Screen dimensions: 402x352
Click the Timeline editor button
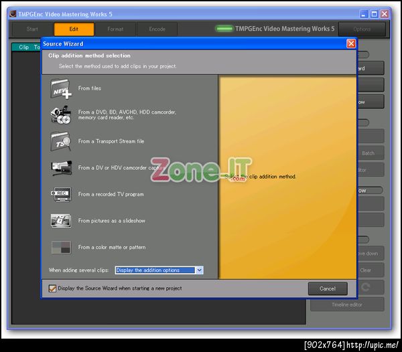(x=347, y=304)
